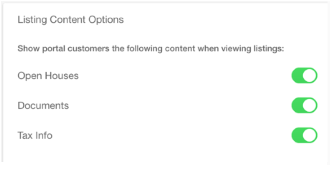The width and height of the screenshot is (332, 172).
Task: Click the word 'Info' in last row
Action: point(44,135)
